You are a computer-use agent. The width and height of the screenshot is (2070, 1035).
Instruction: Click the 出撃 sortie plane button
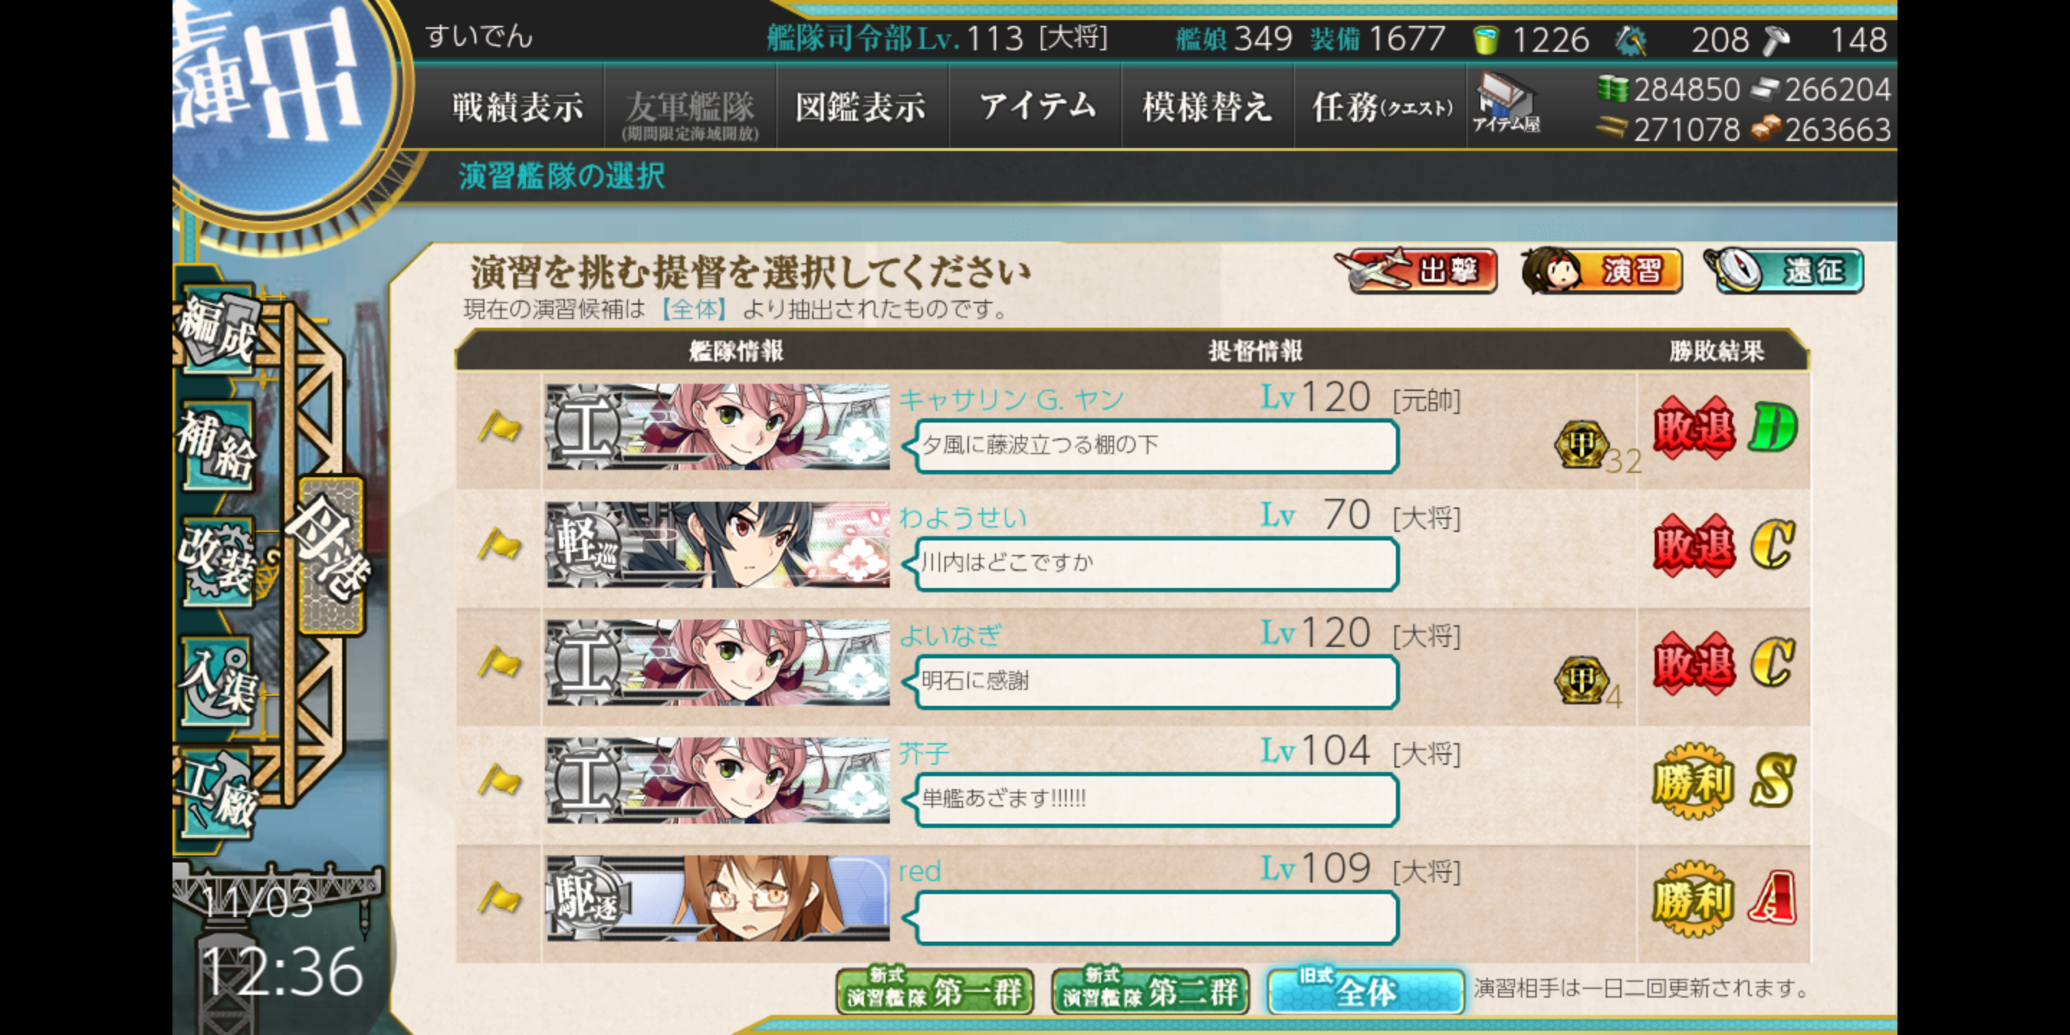[x=1417, y=270]
